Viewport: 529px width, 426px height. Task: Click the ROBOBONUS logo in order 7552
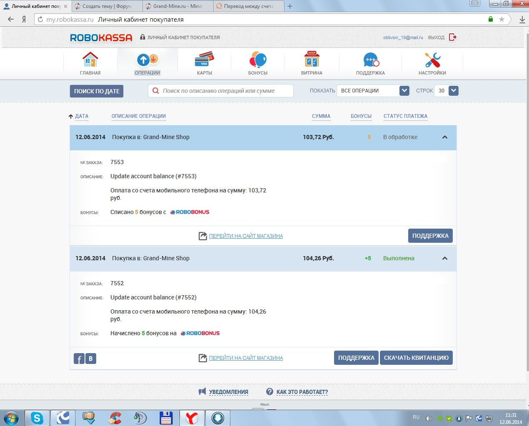click(200, 333)
